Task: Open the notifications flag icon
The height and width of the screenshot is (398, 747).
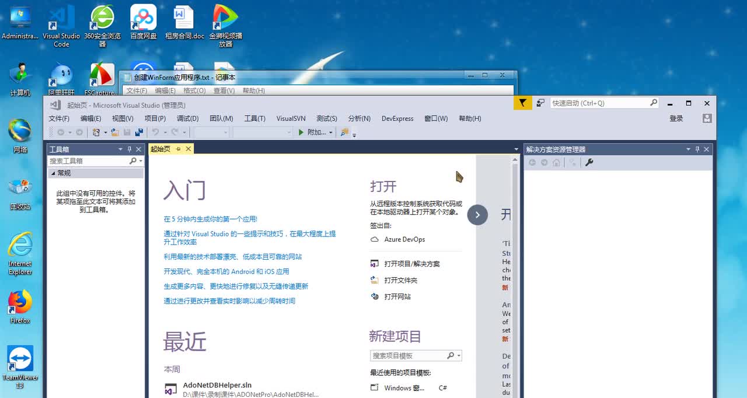Action: click(x=522, y=103)
